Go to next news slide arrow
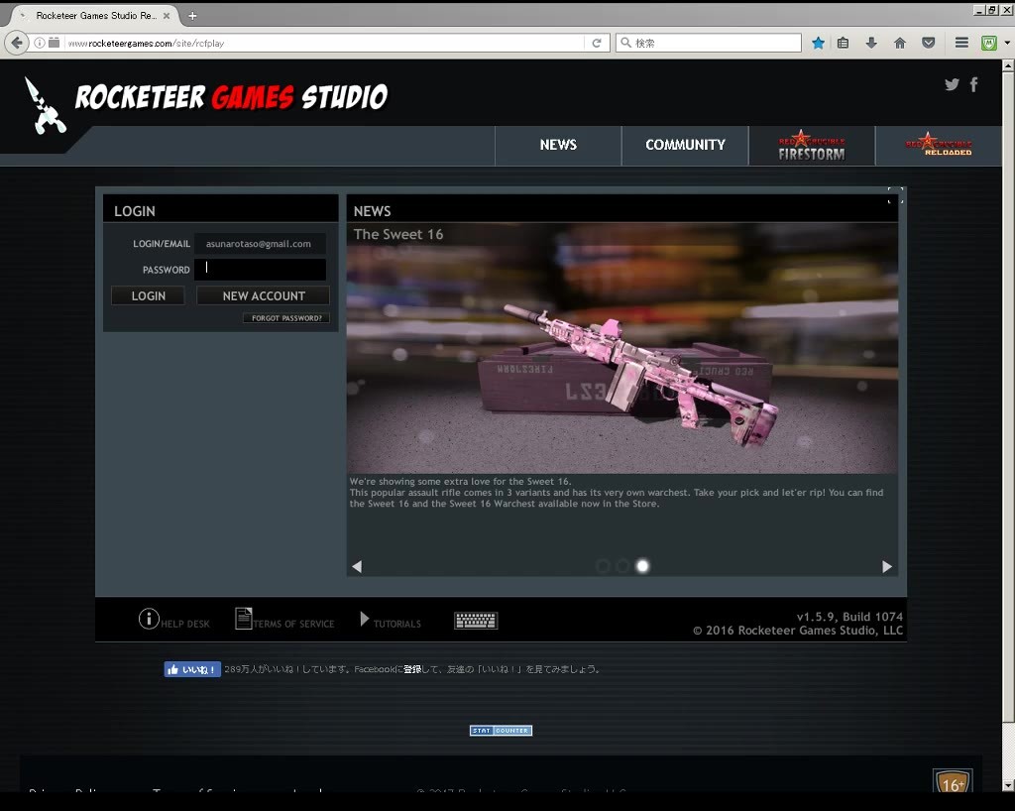 pos(887,566)
